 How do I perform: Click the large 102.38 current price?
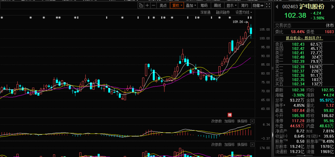(296, 15)
